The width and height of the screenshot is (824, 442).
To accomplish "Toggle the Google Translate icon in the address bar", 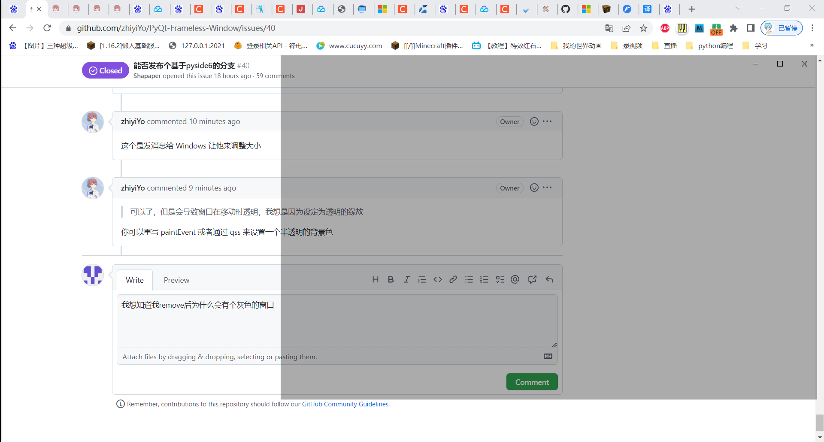I will click(x=609, y=28).
